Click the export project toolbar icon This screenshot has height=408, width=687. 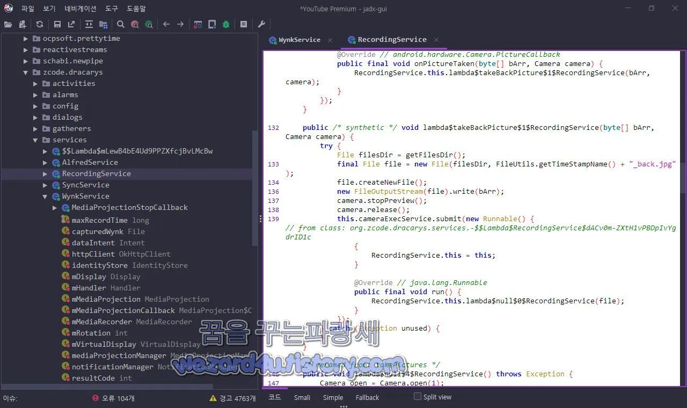coord(71,24)
